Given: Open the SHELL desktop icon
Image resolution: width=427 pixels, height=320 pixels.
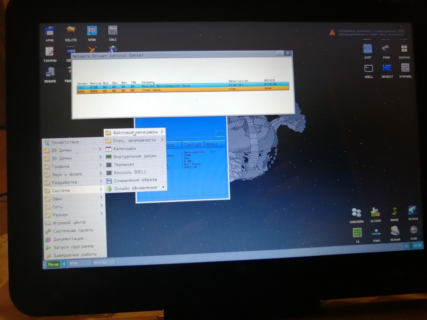Looking at the screenshot, I should pyautogui.click(x=369, y=69).
